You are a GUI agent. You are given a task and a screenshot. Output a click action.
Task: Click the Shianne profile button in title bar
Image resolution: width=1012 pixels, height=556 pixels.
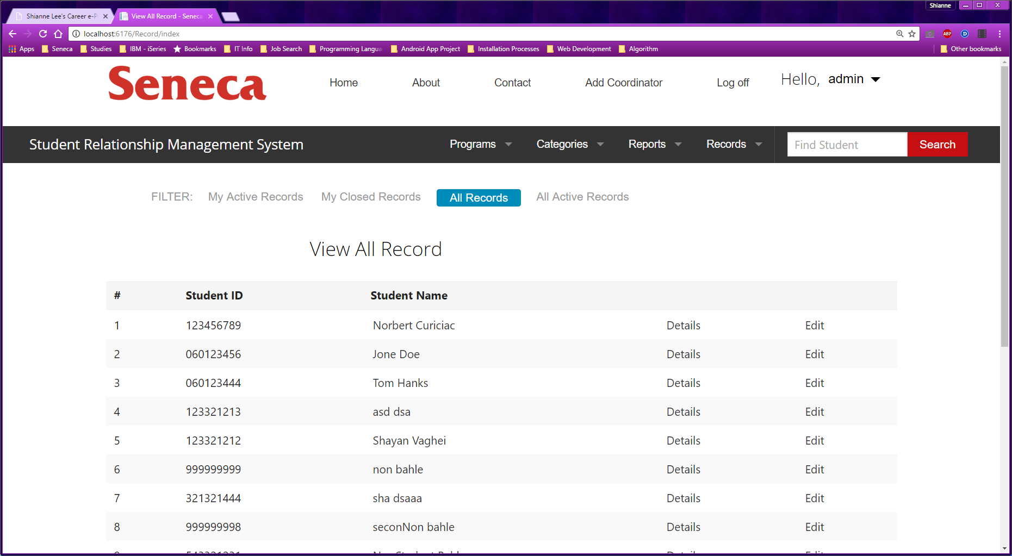pyautogui.click(x=940, y=5)
